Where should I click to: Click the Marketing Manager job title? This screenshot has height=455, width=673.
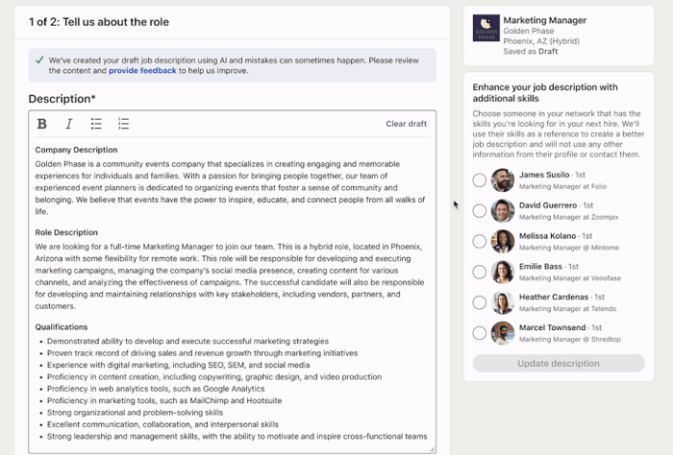click(x=544, y=20)
